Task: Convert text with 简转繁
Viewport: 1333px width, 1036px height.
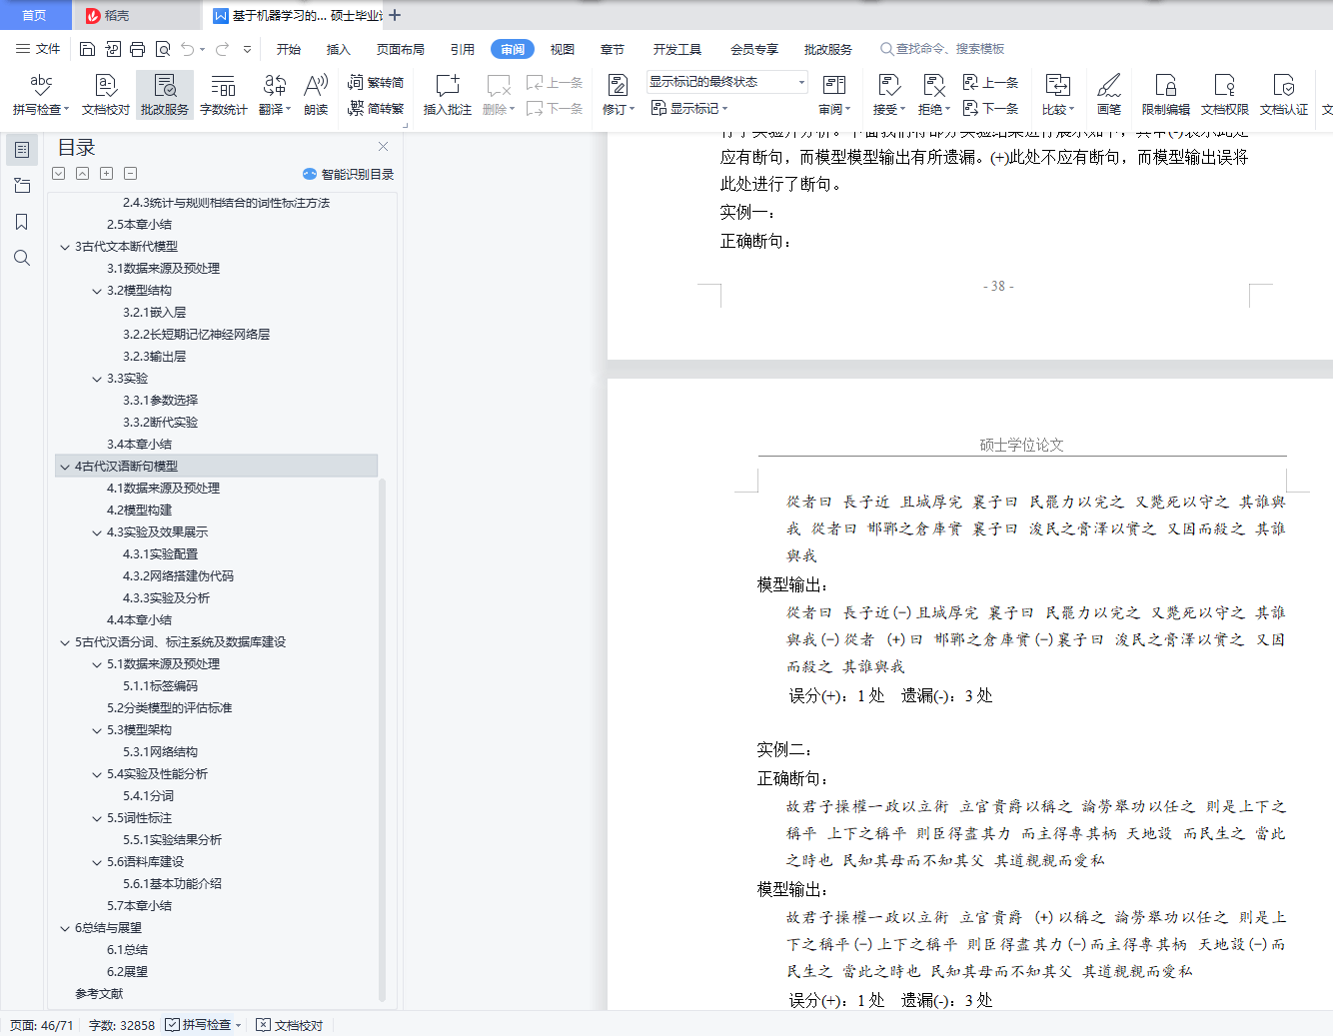Action: tap(376, 108)
